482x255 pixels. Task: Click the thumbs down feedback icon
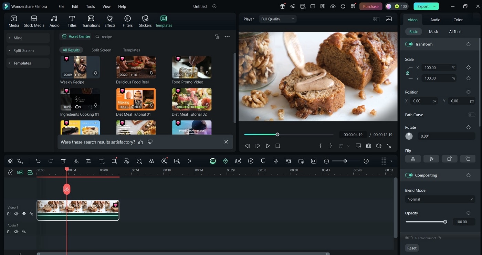(150, 142)
